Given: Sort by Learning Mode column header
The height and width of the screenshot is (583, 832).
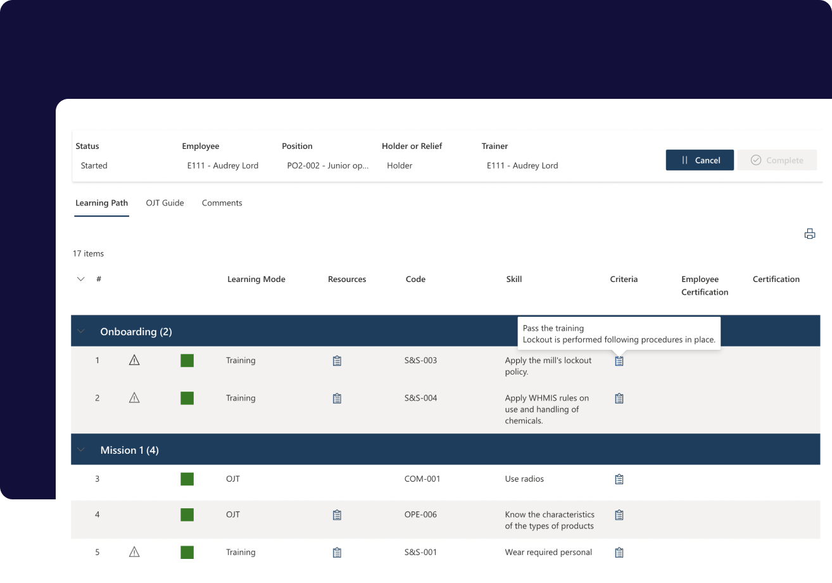Looking at the screenshot, I should tap(256, 279).
